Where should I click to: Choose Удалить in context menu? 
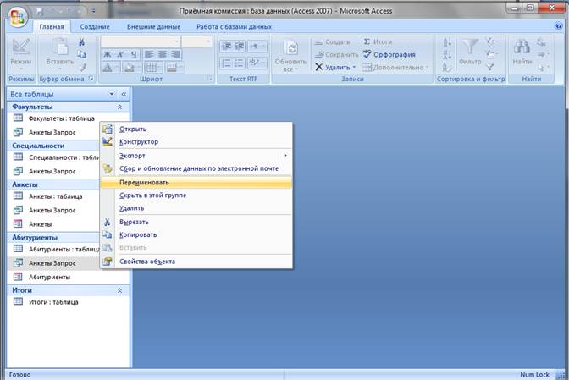tap(196, 208)
